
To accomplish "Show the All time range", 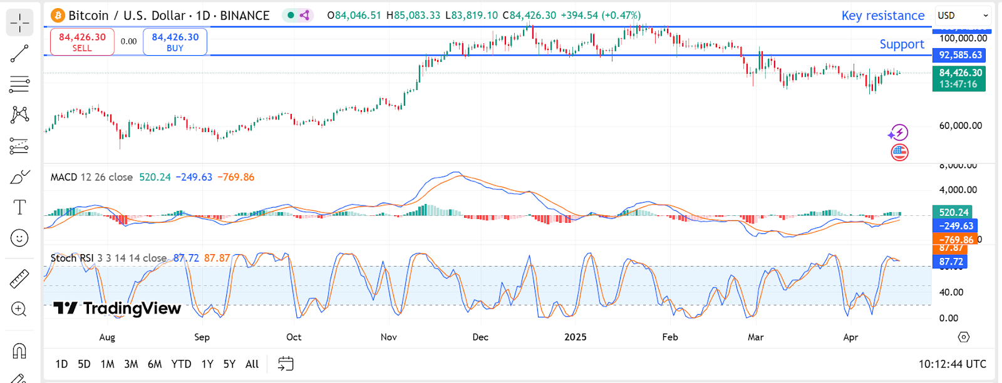I will 252,364.
